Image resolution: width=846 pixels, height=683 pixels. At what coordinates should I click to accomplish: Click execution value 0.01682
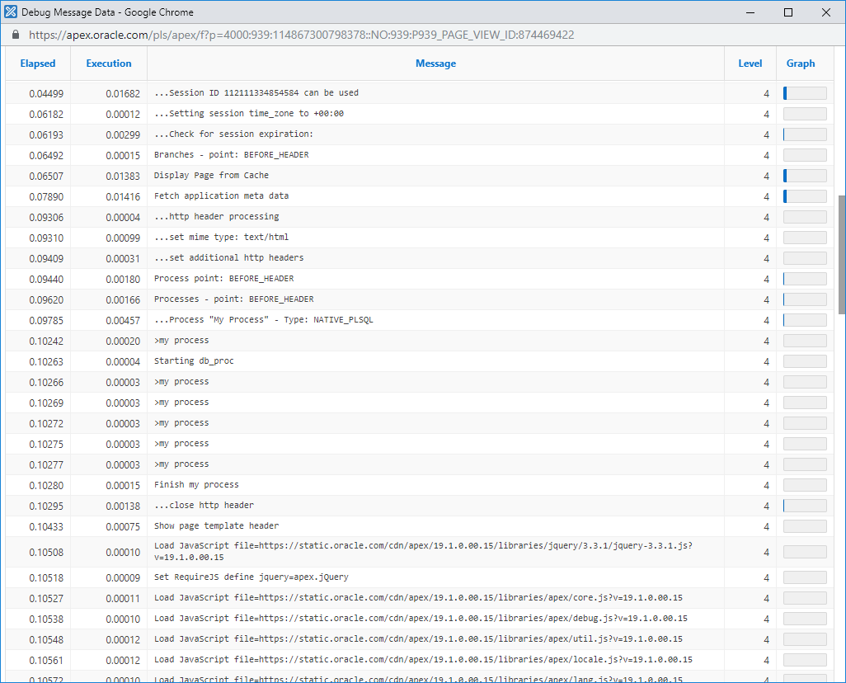click(x=123, y=94)
